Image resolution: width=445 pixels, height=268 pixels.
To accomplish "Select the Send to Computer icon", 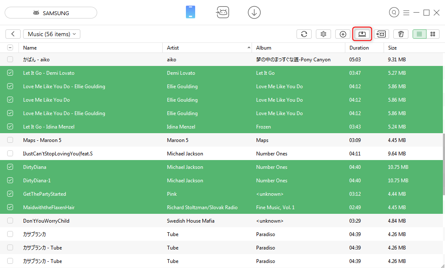I will pyautogui.click(x=362, y=34).
